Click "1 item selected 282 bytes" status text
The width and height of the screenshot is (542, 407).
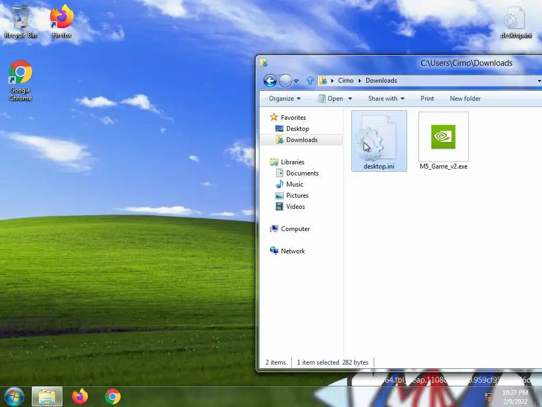pyautogui.click(x=332, y=362)
